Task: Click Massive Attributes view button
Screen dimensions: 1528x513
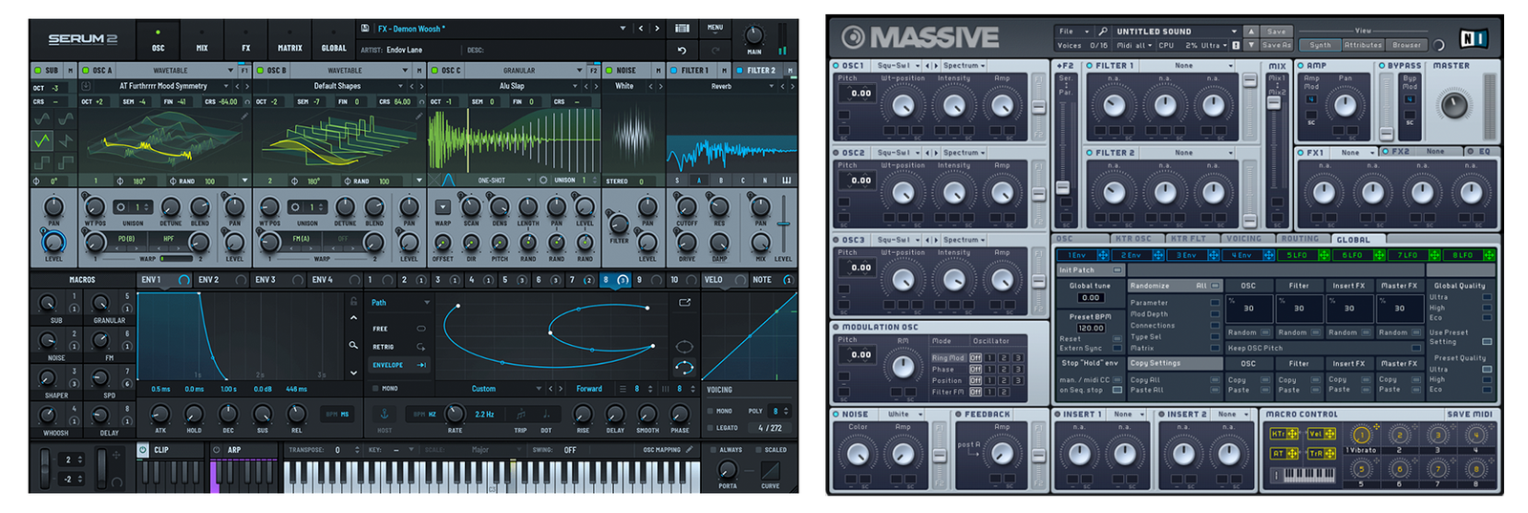Action: pos(1363,45)
